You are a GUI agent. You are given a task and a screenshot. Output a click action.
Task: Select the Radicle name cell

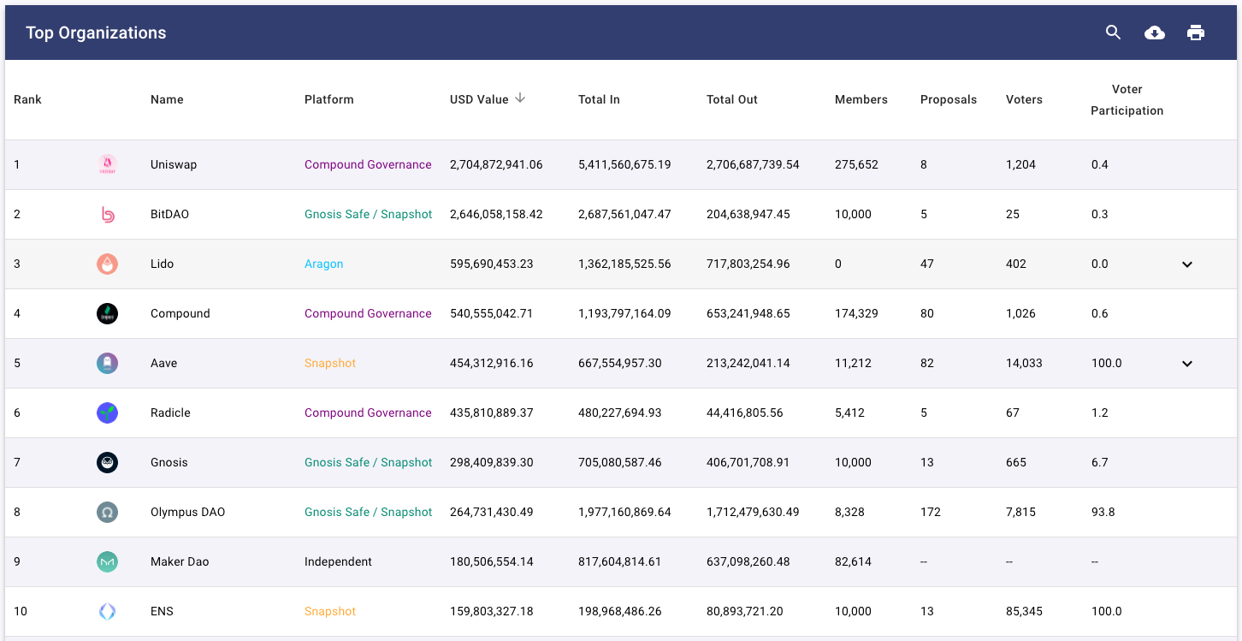[x=170, y=412]
